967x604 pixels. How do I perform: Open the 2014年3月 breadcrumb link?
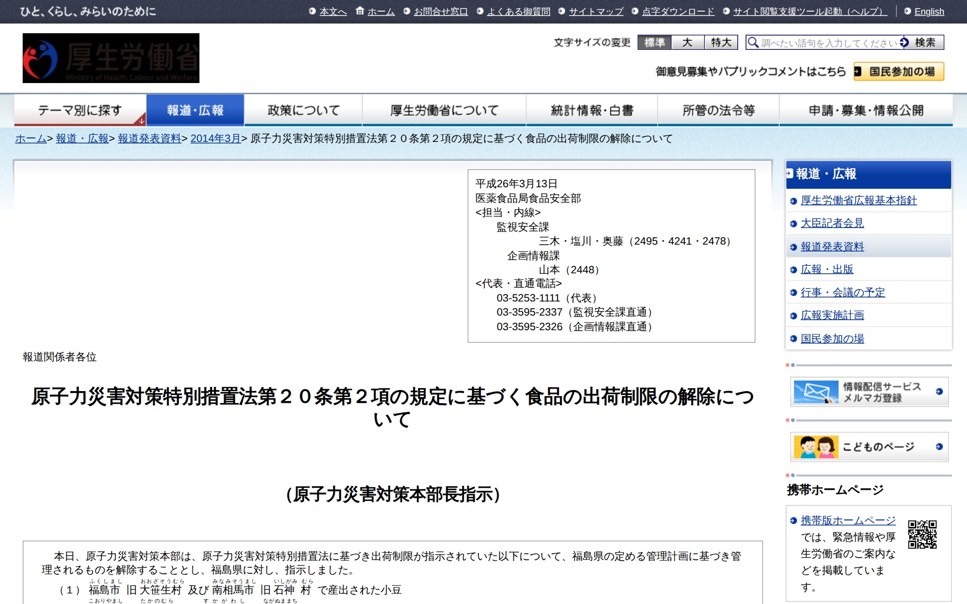(215, 138)
